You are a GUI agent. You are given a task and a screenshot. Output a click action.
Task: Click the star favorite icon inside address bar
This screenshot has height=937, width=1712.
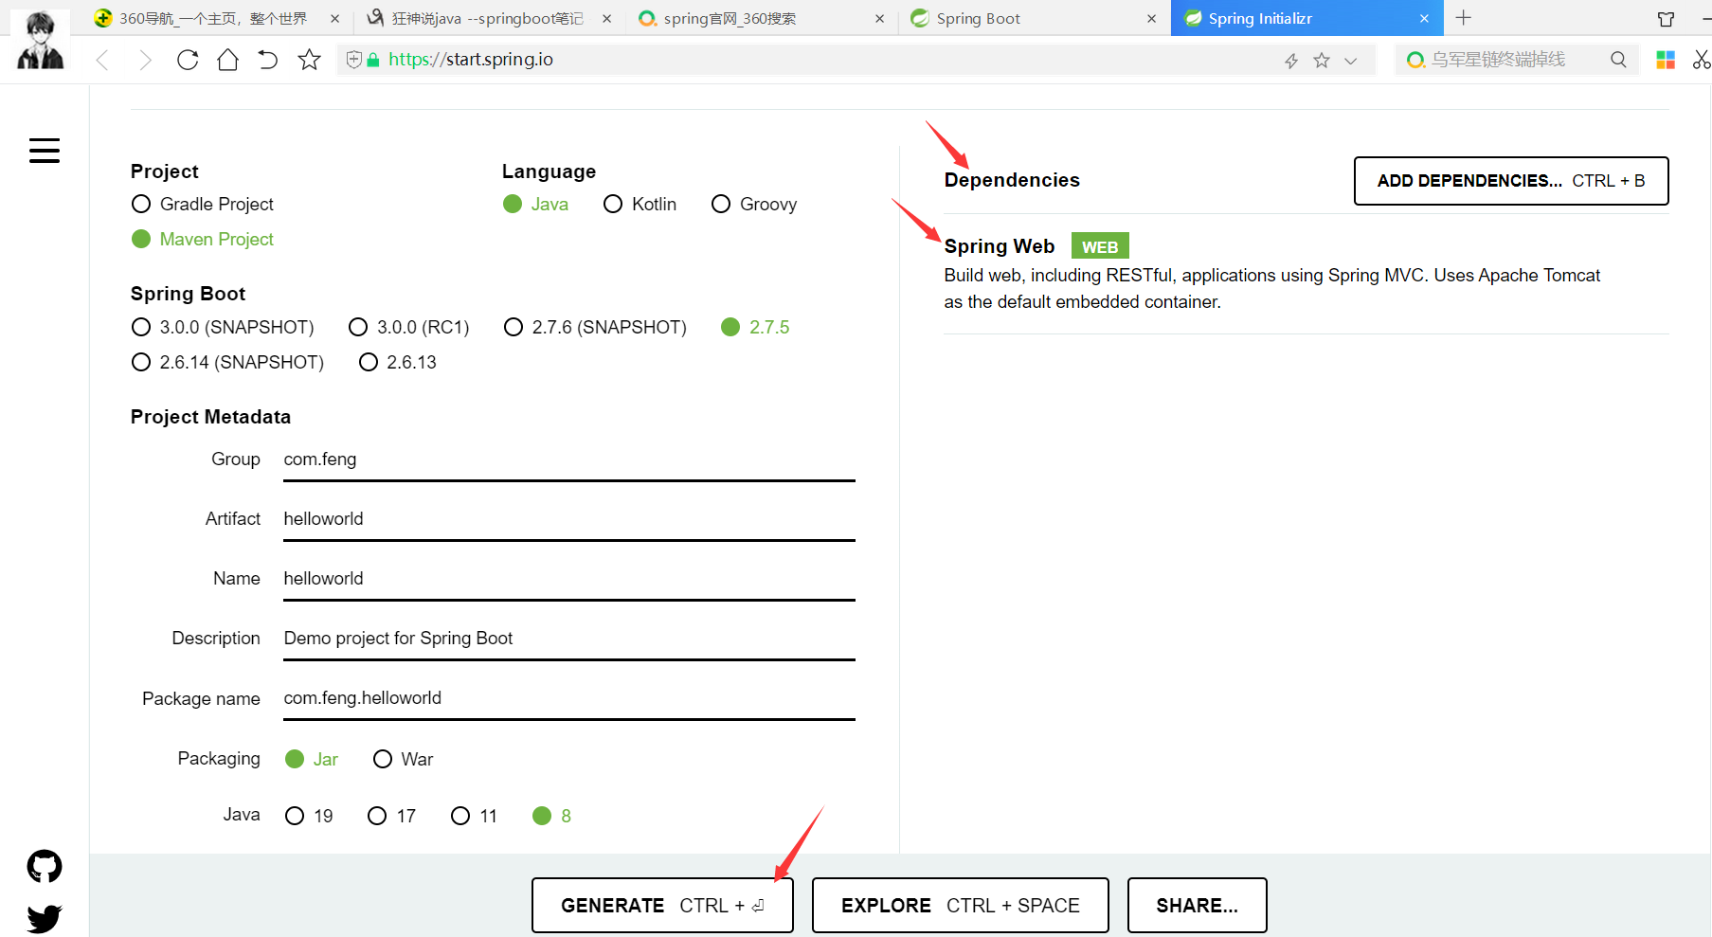click(1322, 61)
